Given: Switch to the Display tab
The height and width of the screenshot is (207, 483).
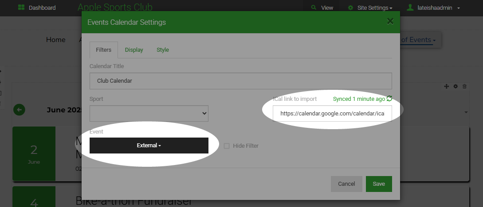Looking at the screenshot, I should [134, 50].
